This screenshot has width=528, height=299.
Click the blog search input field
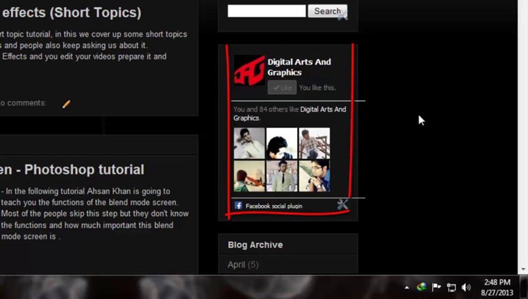(x=266, y=11)
